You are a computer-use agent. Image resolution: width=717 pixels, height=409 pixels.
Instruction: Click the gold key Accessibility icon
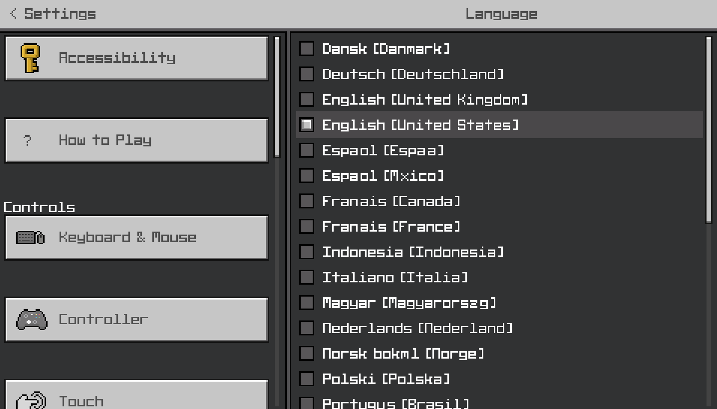click(30, 58)
